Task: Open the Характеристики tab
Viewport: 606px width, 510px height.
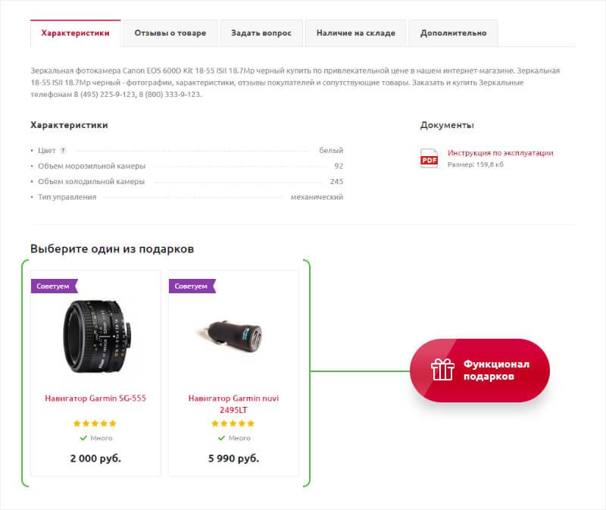Action: (x=75, y=33)
